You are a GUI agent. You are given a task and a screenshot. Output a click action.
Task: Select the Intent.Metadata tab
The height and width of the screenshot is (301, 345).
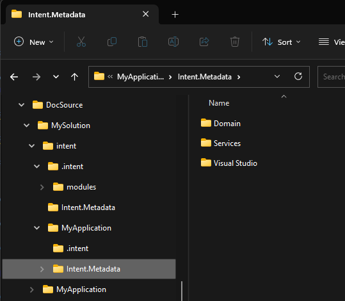[x=82, y=15]
